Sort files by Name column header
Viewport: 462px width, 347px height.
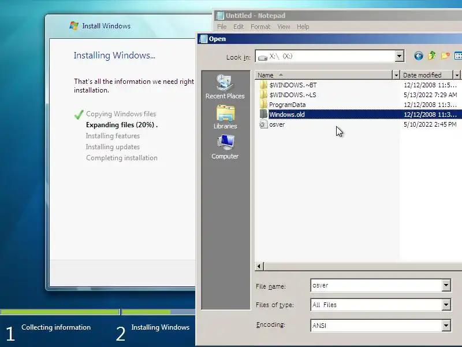point(323,75)
